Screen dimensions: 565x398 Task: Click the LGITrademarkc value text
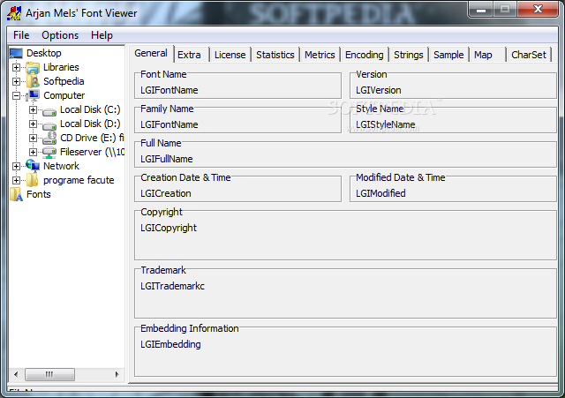tap(173, 286)
